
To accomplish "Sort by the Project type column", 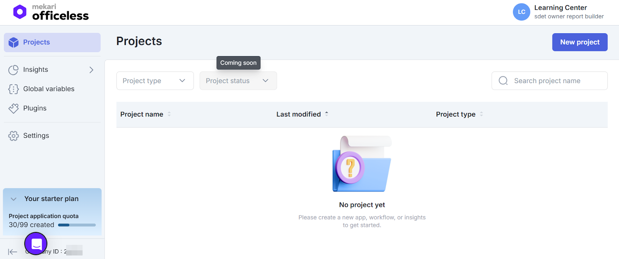I will [481, 114].
